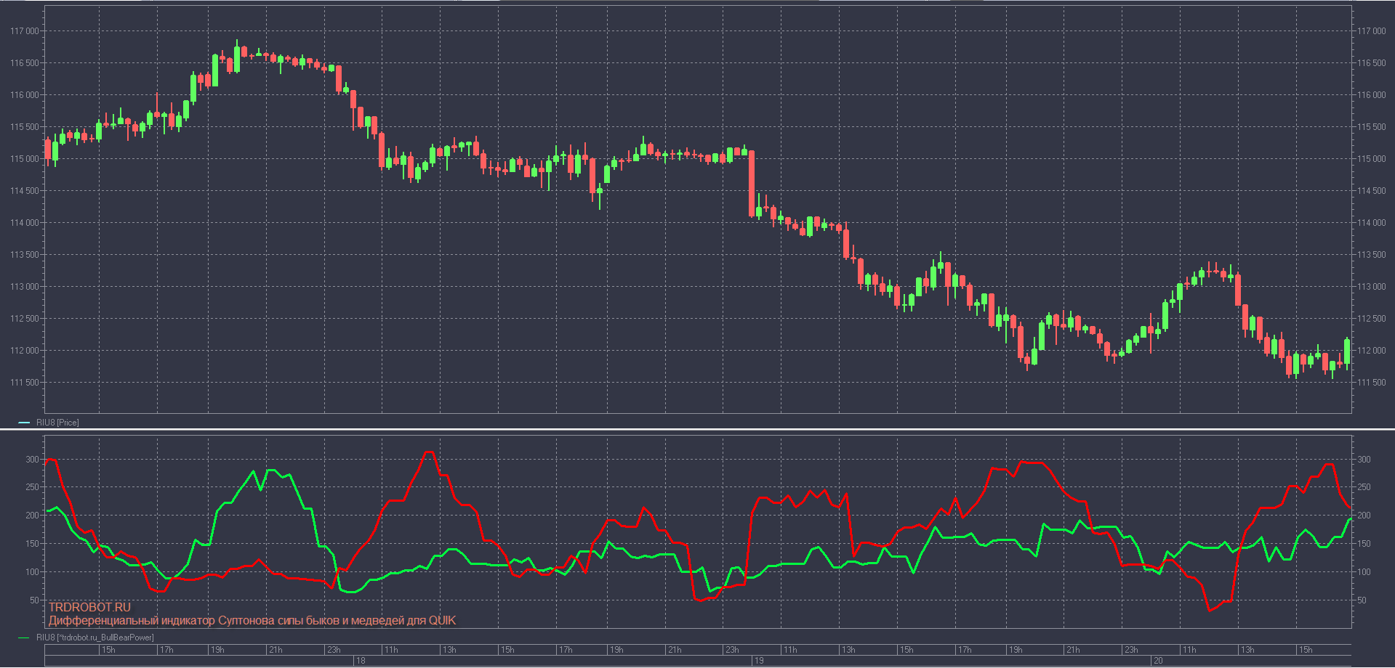Viewport: 1395px width, 668px height.
Task: Select the RIU8 BullBearPower indicator legend label
Action: click(95, 638)
